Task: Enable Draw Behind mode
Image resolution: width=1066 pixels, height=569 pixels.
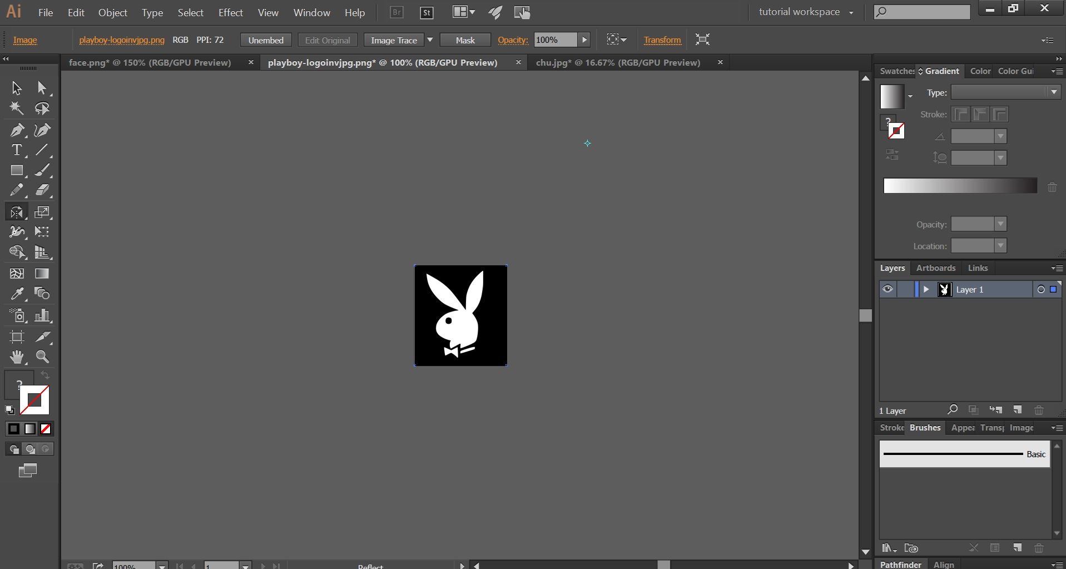Action: point(30,449)
